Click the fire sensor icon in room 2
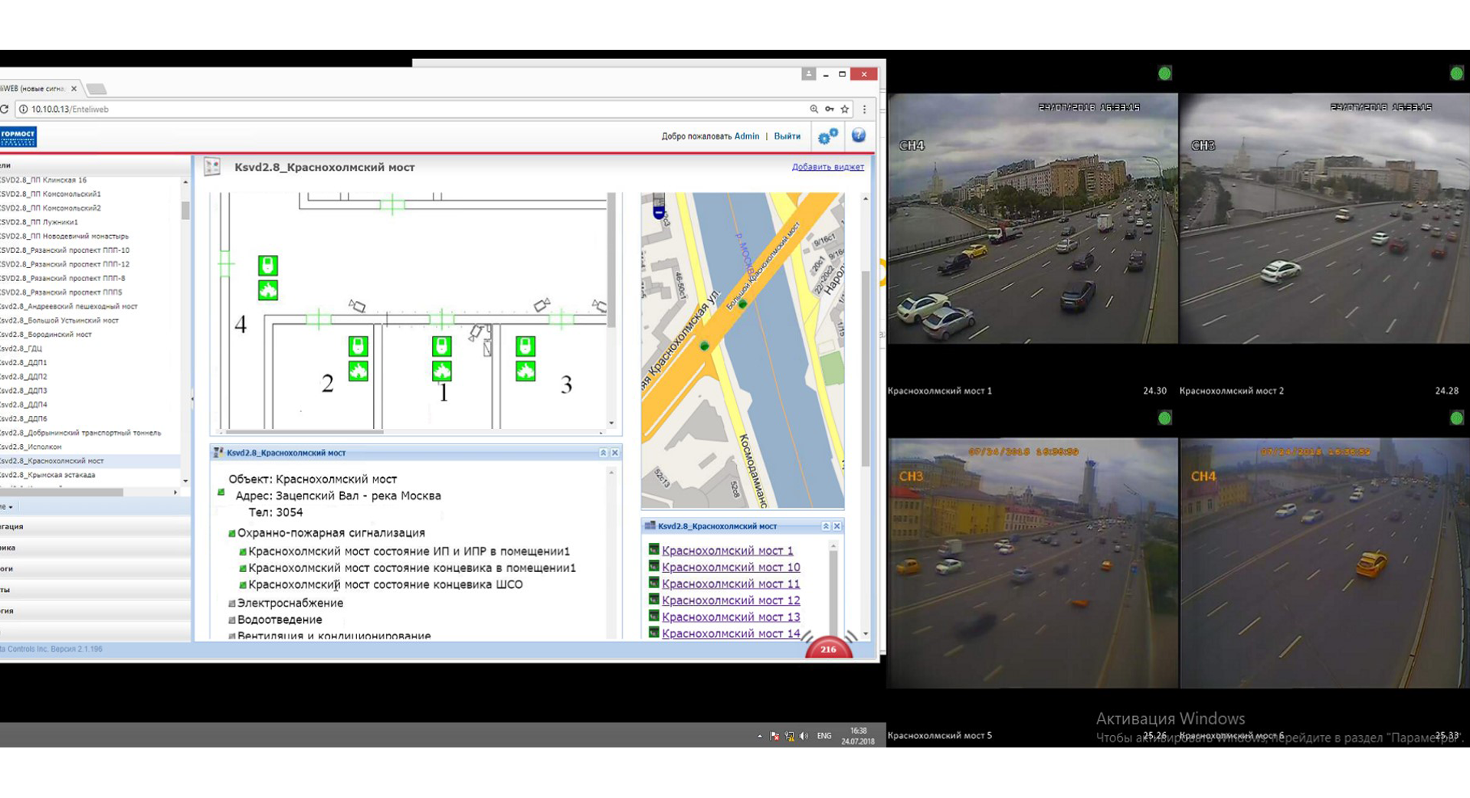The height and width of the screenshot is (798, 1470). [x=359, y=373]
